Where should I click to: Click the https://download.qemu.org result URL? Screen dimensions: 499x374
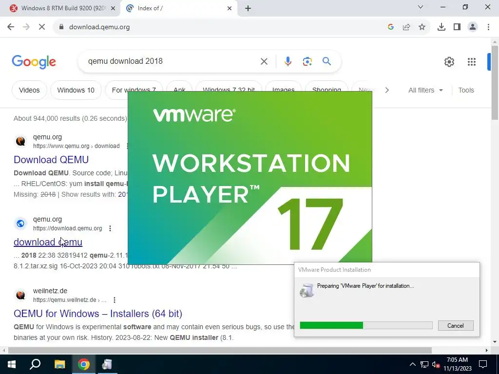click(x=67, y=228)
